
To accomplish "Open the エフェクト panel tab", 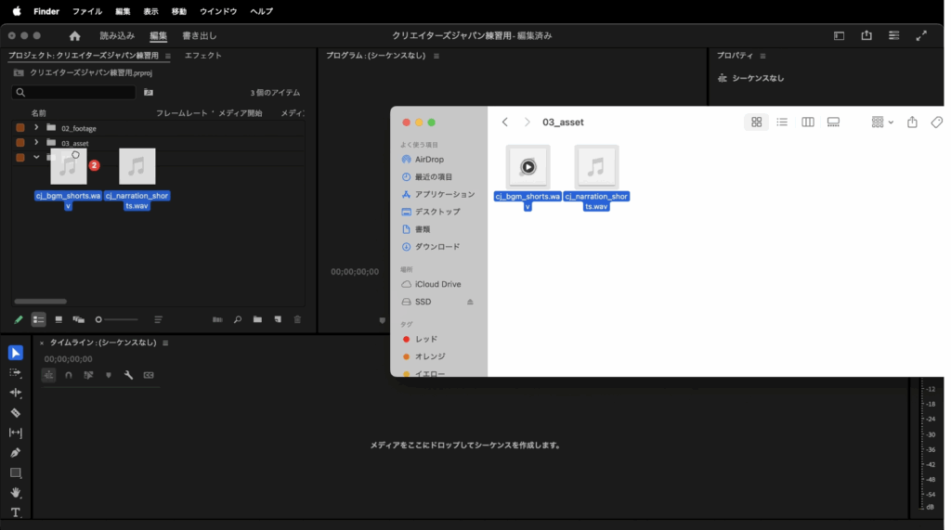I will point(202,56).
